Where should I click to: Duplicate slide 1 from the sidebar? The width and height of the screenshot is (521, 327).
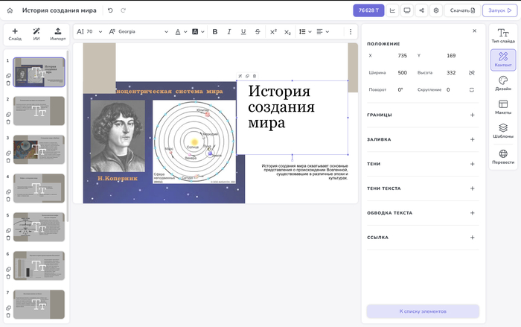8,76
